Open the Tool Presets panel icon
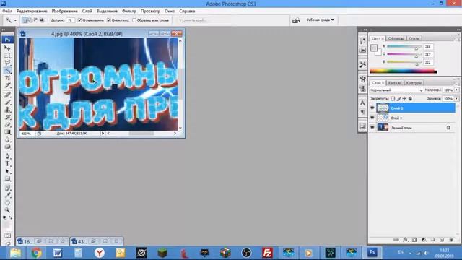The width and height of the screenshot is (462, 260). pyautogui.click(x=362, y=64)
